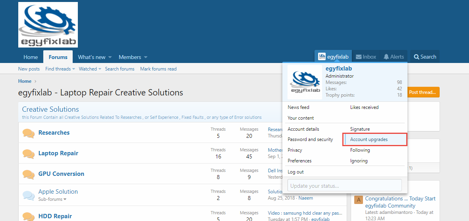Open 'Video : samsung hdd clear any pas' thread
The image size is (469, 221).
click(x=305, y=213)
